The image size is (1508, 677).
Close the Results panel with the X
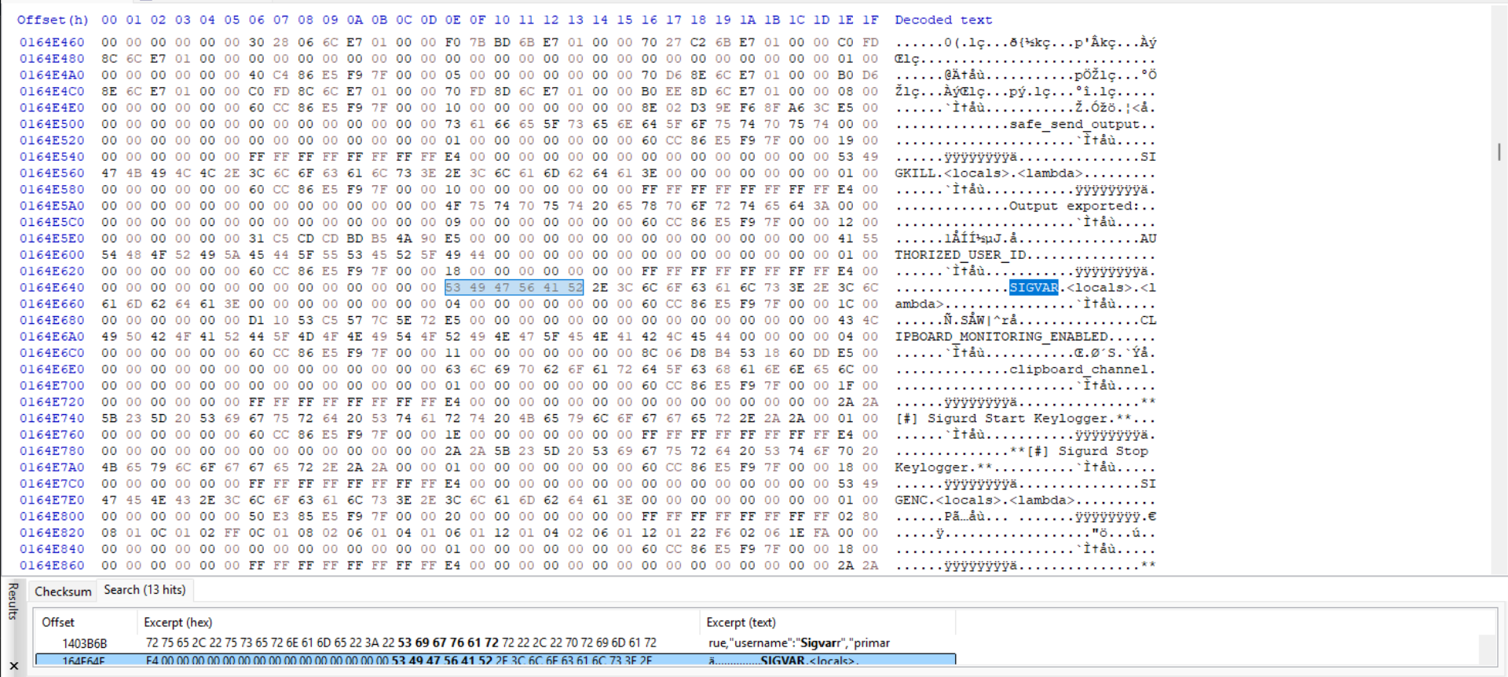coord(13,666)
